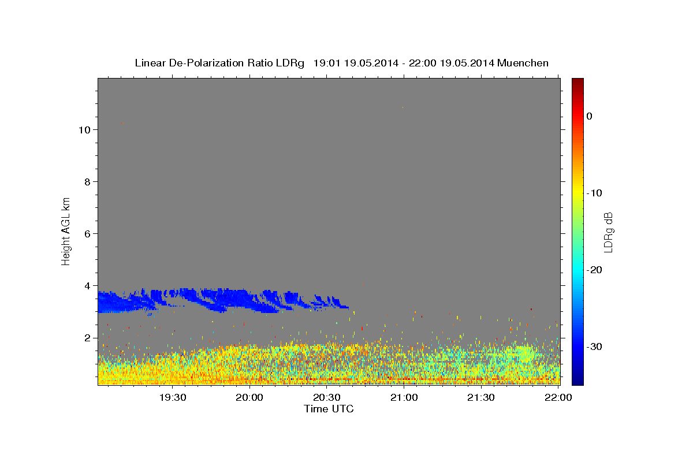Click the height tick label 4
The height and width of the screenshot is (462, 693).
point(88,285)
